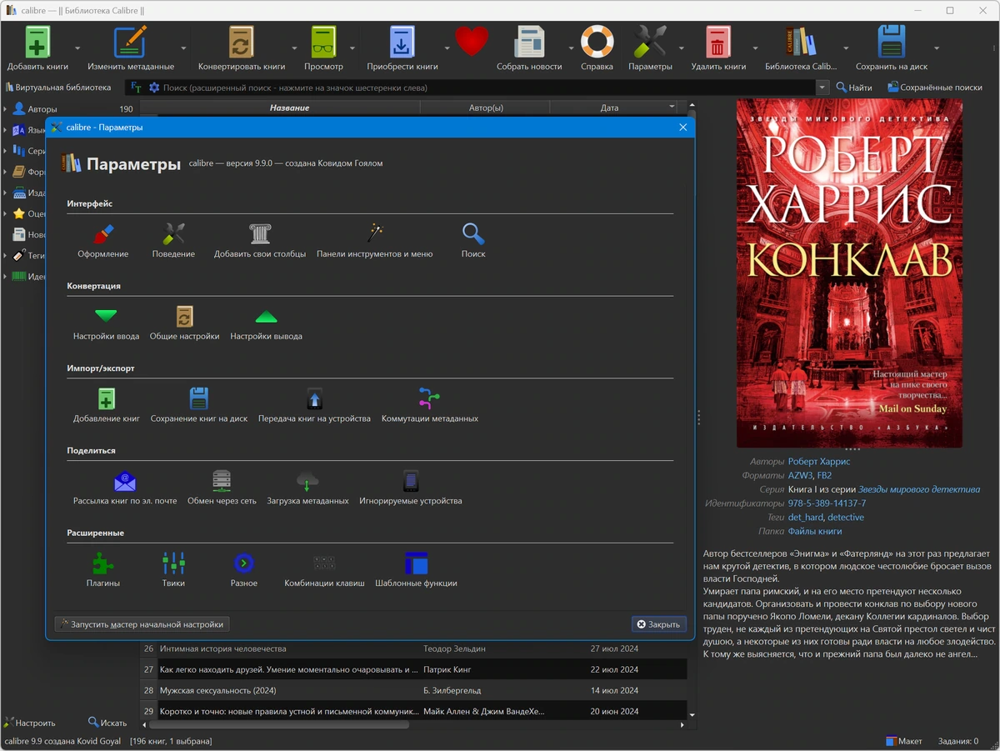Open Поведение behavior settings
Viewport: 1000px width, 751px height.
point(173,240)
